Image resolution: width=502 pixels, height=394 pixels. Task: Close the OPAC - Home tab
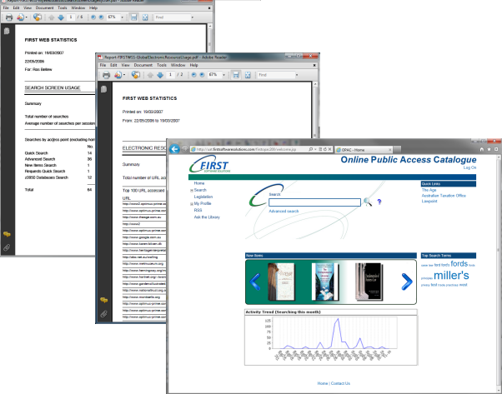[x=390, y=150]
